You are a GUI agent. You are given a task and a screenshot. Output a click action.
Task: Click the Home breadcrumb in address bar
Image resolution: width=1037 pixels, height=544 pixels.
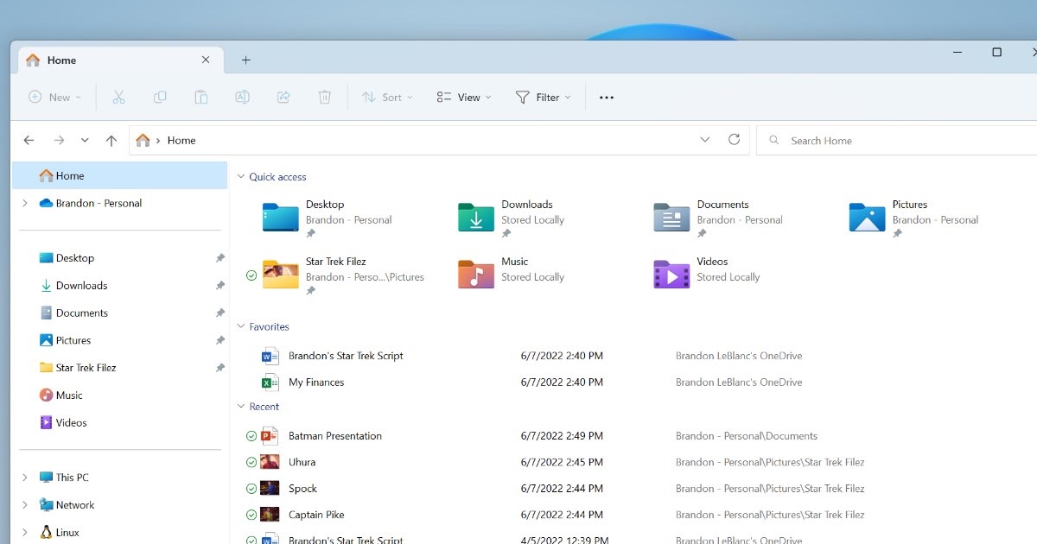[181, 141]
